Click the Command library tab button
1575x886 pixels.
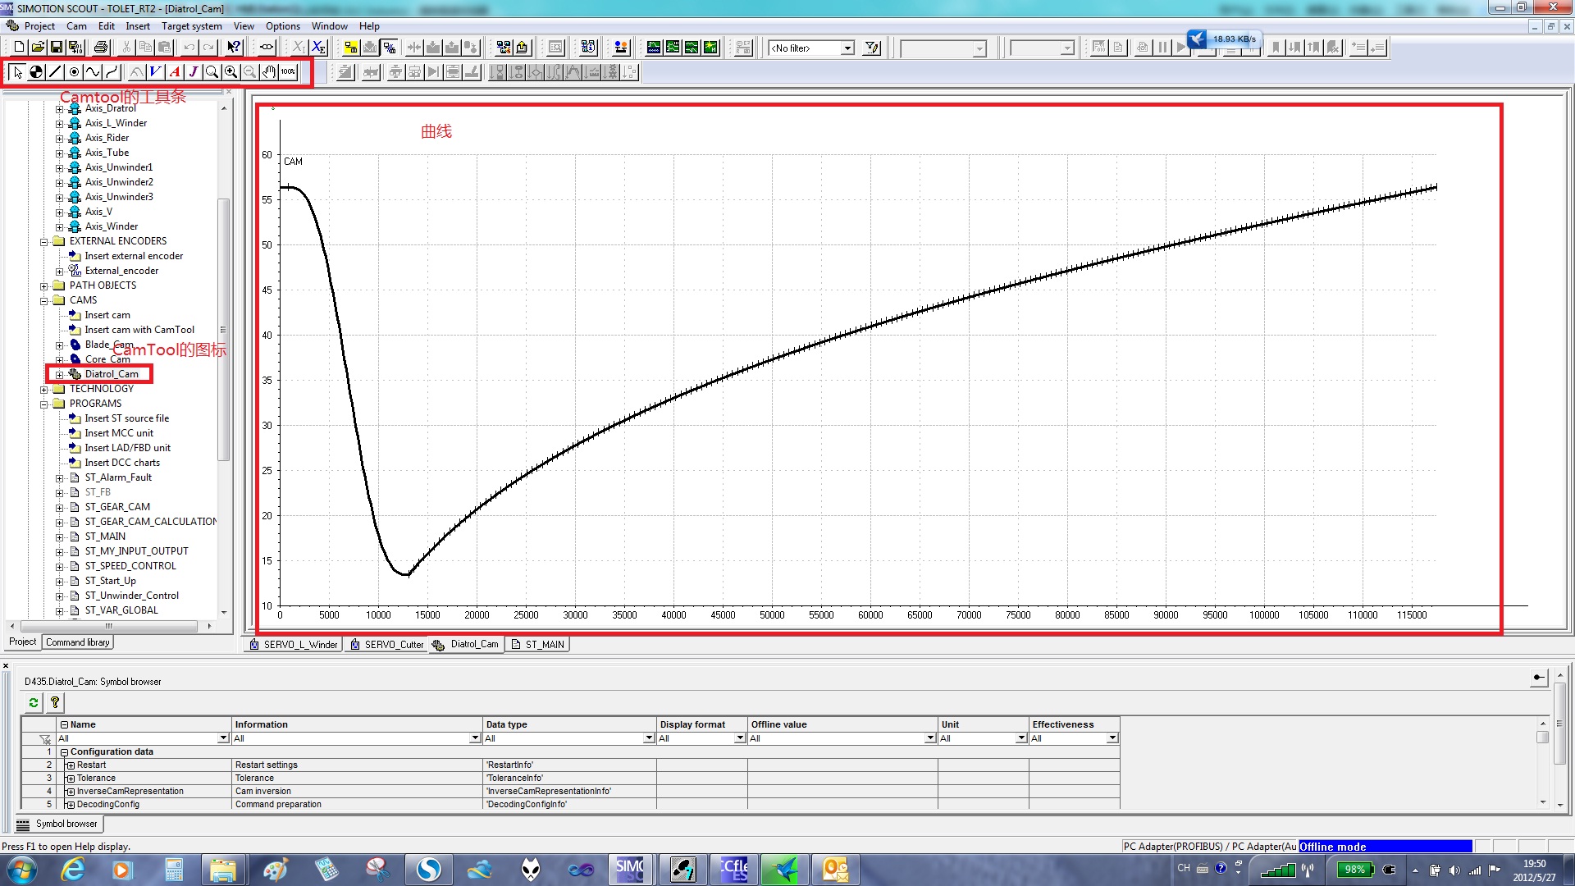tap(77, 642)
